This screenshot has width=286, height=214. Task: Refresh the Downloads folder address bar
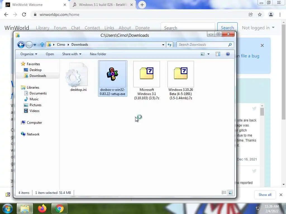pos(170,45)
